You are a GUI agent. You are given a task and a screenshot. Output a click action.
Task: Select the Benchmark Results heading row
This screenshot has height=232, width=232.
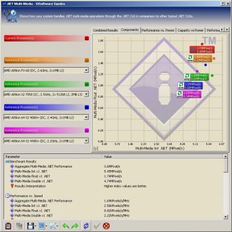tap(113, 161)
